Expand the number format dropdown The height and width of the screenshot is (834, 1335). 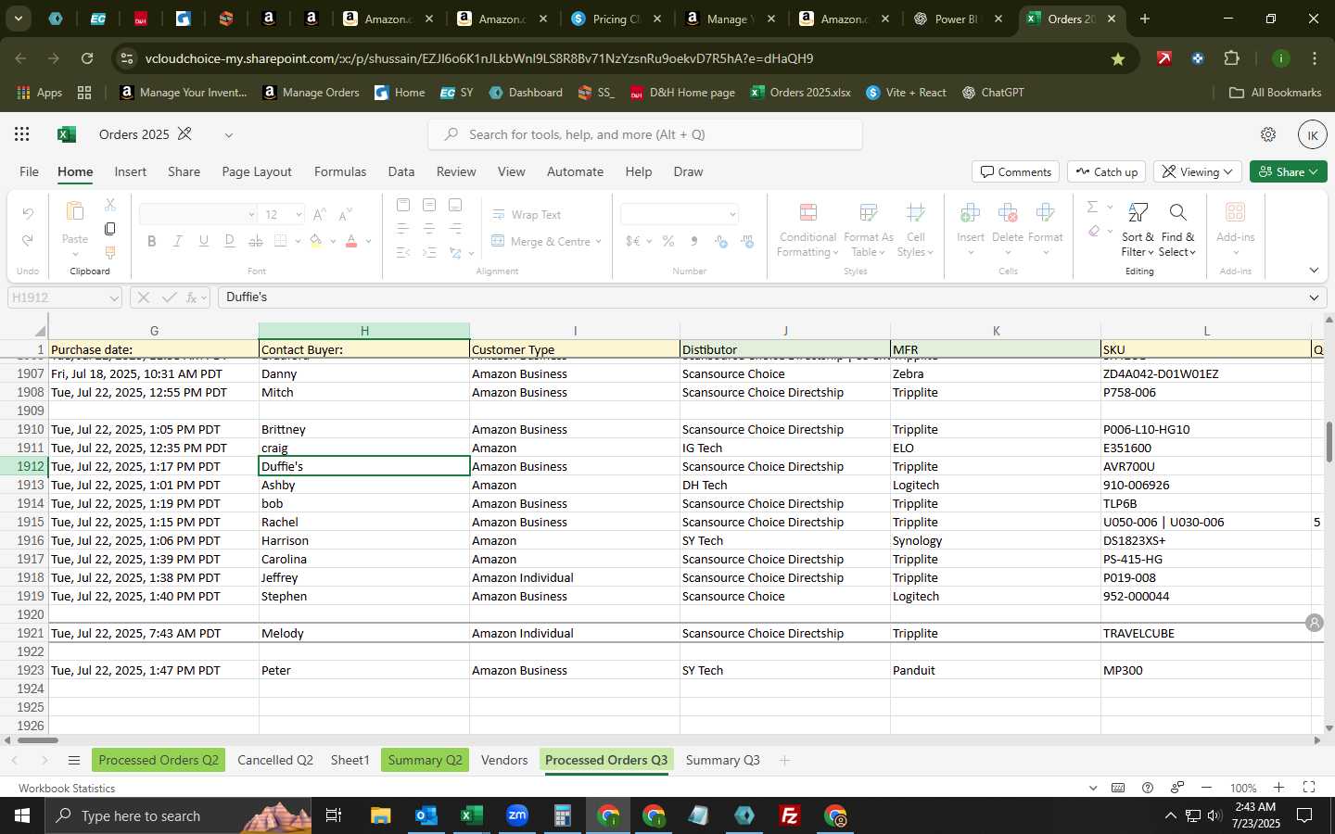732,214
